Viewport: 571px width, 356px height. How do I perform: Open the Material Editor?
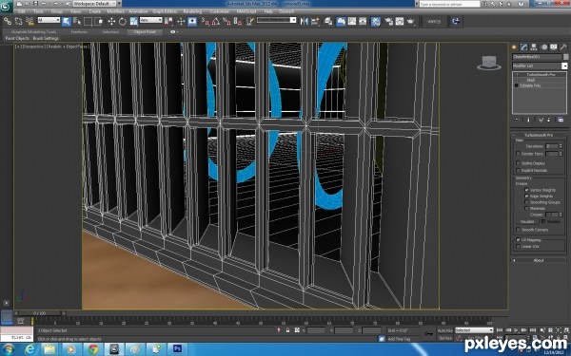(x=376, y=22)
